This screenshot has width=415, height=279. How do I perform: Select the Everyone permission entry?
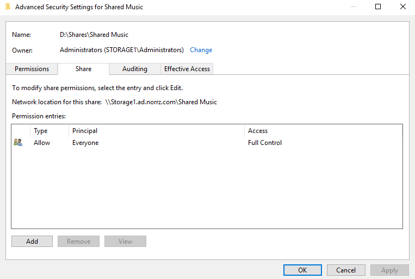(85, 143)
